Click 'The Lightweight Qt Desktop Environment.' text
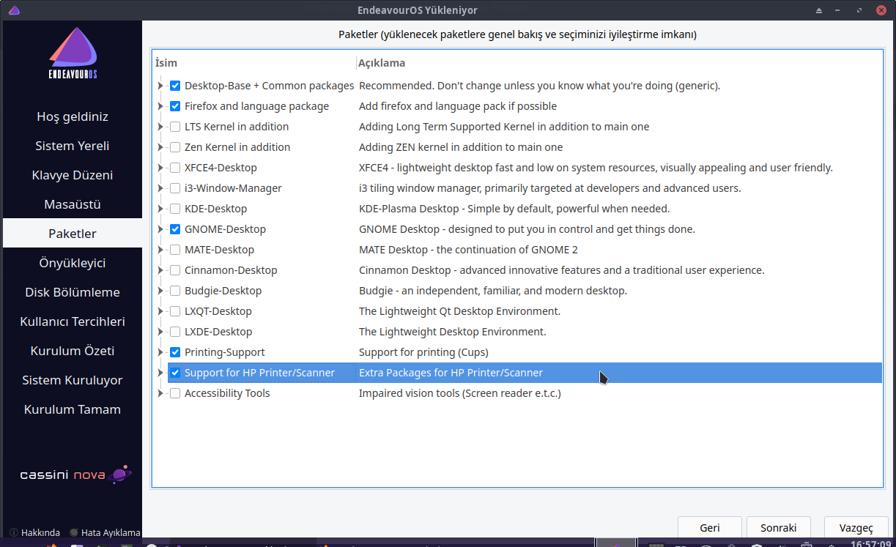This screenshot has height=547, width=896. [459, 311]
